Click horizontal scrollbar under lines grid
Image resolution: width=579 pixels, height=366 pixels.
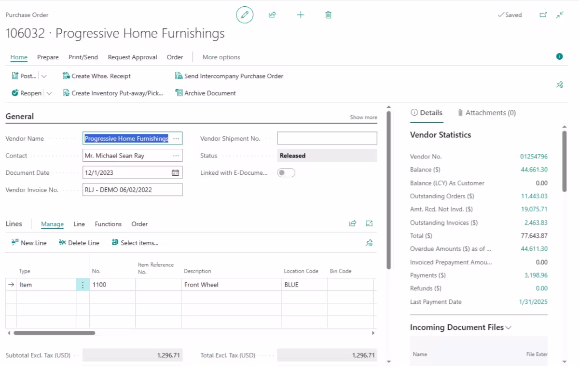coord(54,333)
